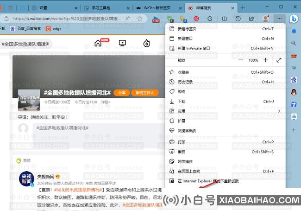Image resolution: width=301 pixels, height=211 pixels.
Task: Click the 央视新闻 avatar
Action: [26, 179]
